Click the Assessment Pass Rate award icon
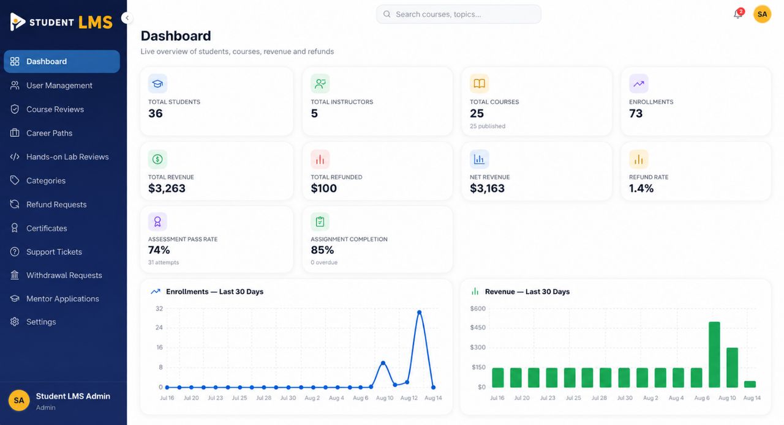 157,221
